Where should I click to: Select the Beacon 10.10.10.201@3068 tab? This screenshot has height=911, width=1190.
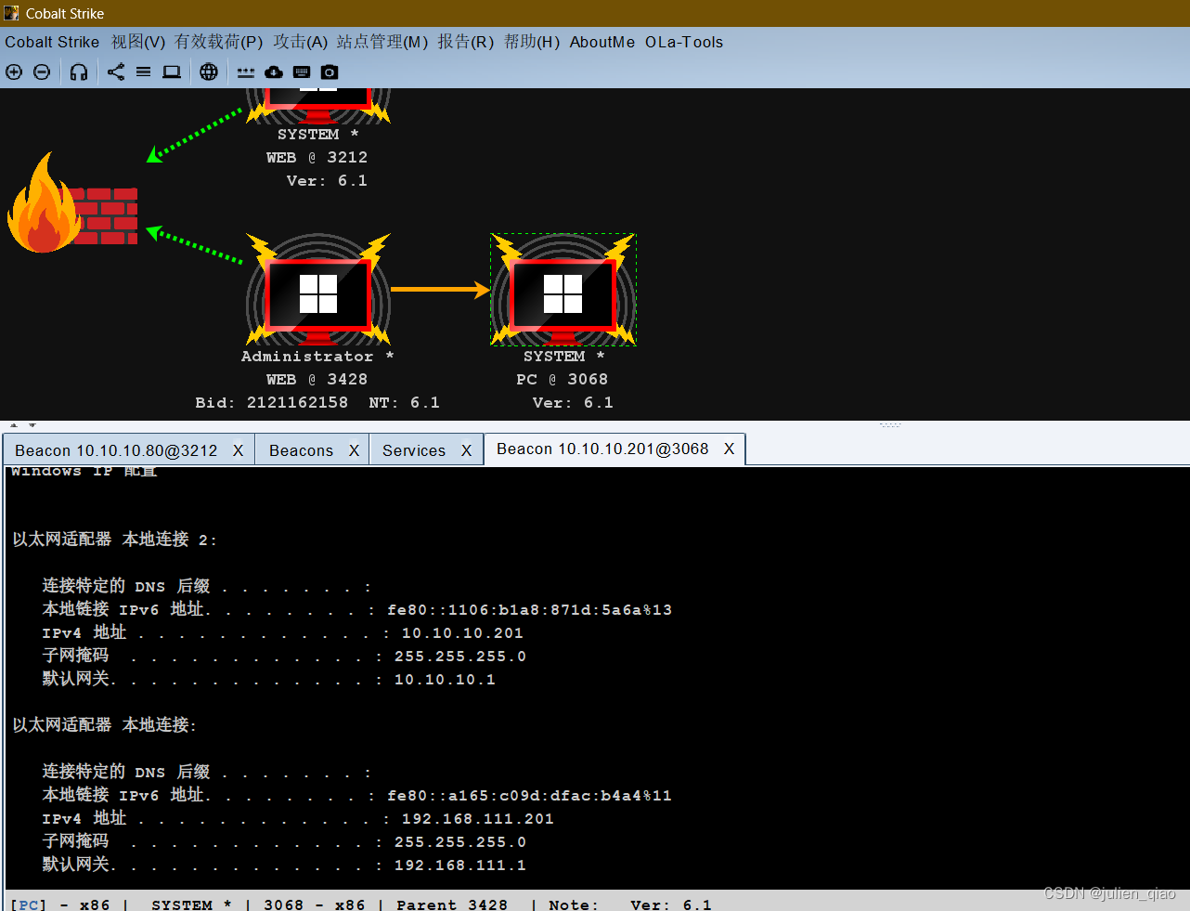[x=602, y=449]
